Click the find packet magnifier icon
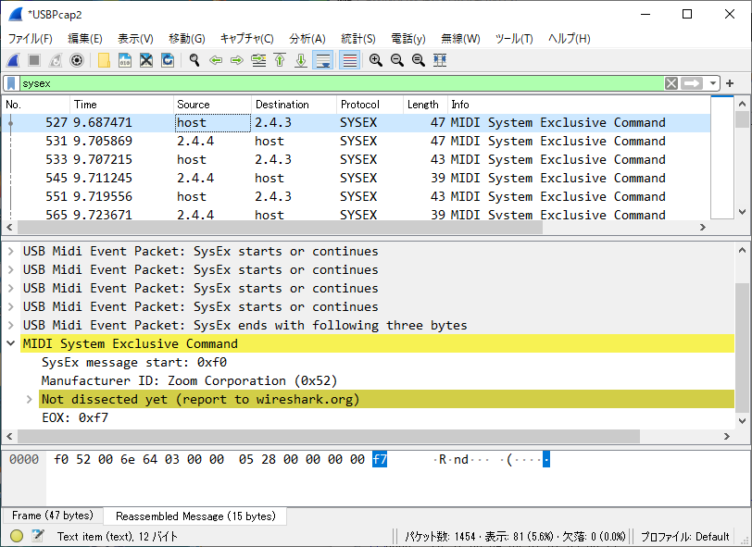752x547 pixels. click(194, 60)
